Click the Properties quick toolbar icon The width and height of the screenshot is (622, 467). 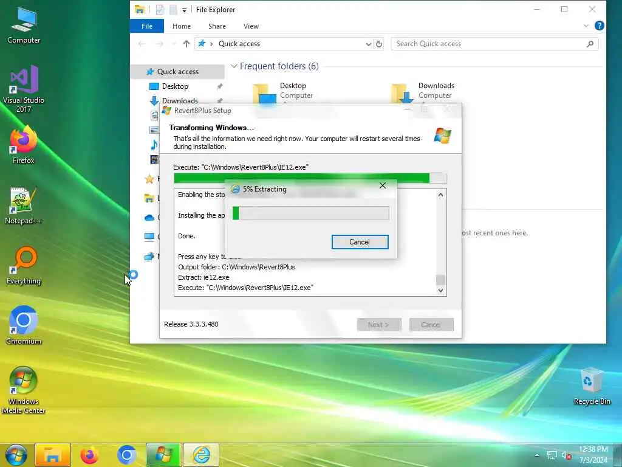tap(160, 10)
